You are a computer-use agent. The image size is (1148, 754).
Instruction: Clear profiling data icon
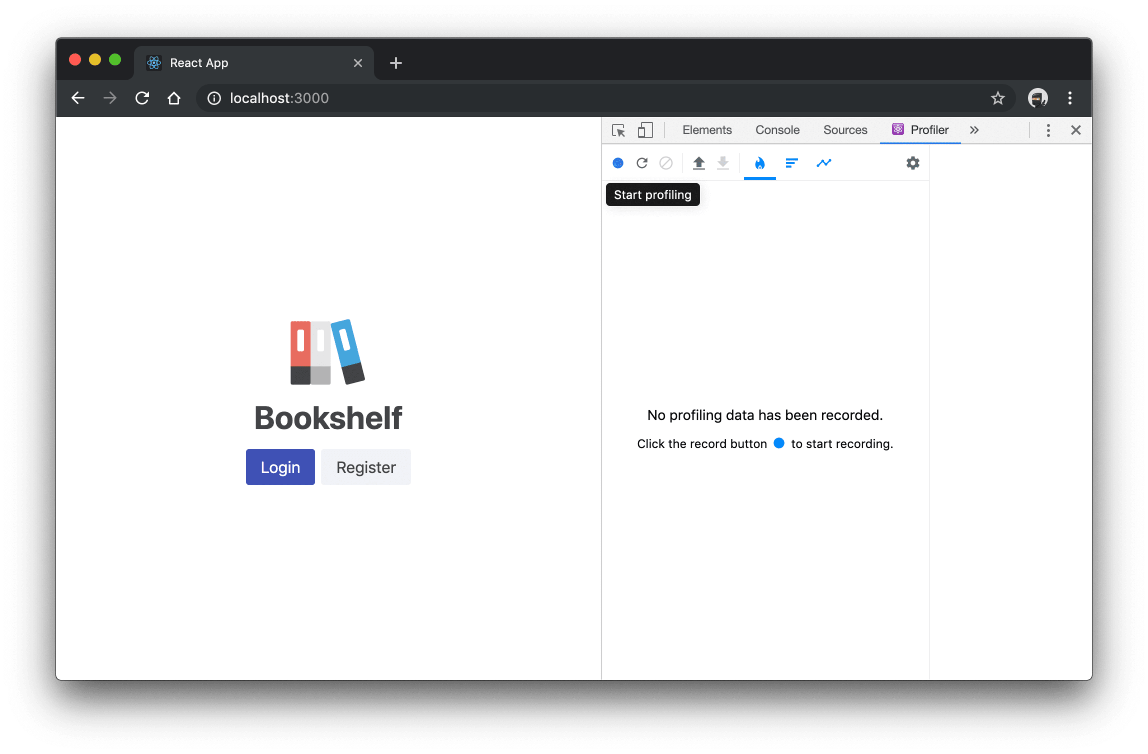click(x=666, y=163)
